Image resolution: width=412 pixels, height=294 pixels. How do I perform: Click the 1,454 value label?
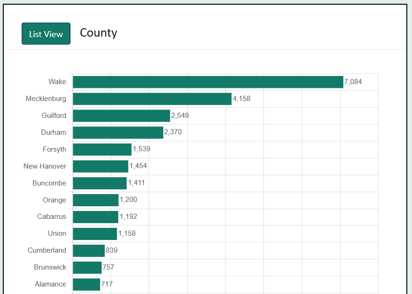(138, 166)
